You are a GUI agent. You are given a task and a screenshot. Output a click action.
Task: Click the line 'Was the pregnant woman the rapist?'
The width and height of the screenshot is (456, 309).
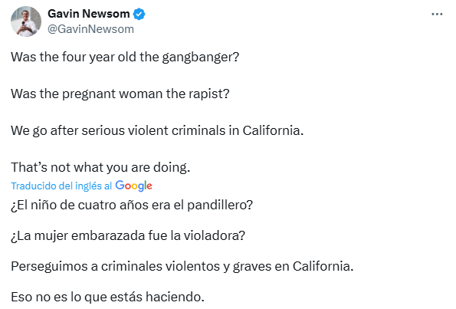tap(120, 94)
